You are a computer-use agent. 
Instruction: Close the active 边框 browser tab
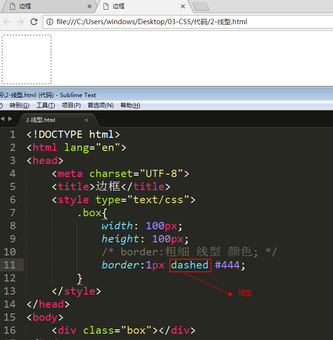[x=183, y=6]
